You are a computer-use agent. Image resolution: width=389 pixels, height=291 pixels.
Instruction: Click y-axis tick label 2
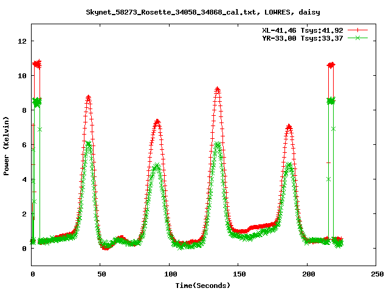point(24,214)
